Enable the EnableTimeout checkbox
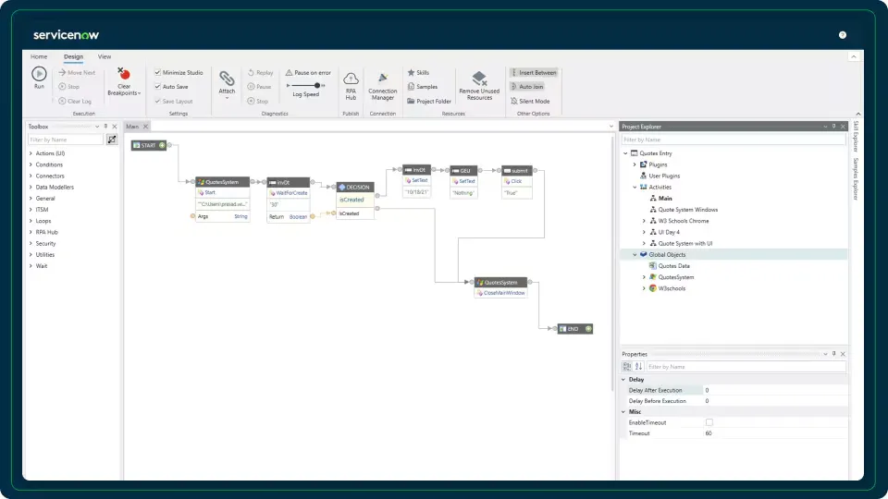 point(709,422)
